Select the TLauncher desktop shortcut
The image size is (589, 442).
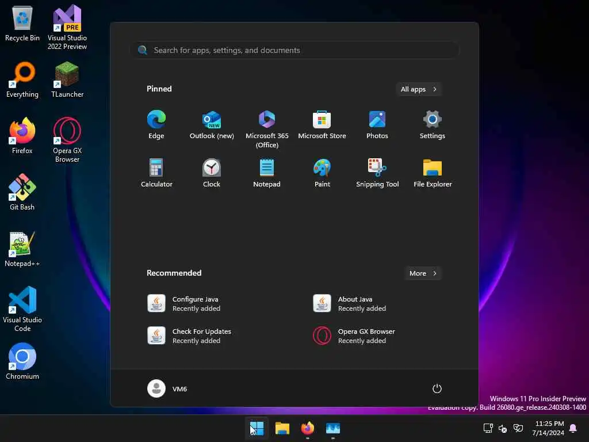point(67,80)
